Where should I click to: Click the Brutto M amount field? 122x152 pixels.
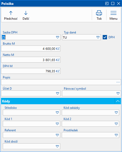[x=31, y=49]
